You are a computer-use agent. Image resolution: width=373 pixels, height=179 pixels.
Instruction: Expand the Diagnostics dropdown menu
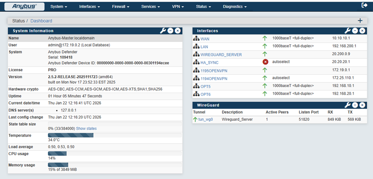(235, 7)
